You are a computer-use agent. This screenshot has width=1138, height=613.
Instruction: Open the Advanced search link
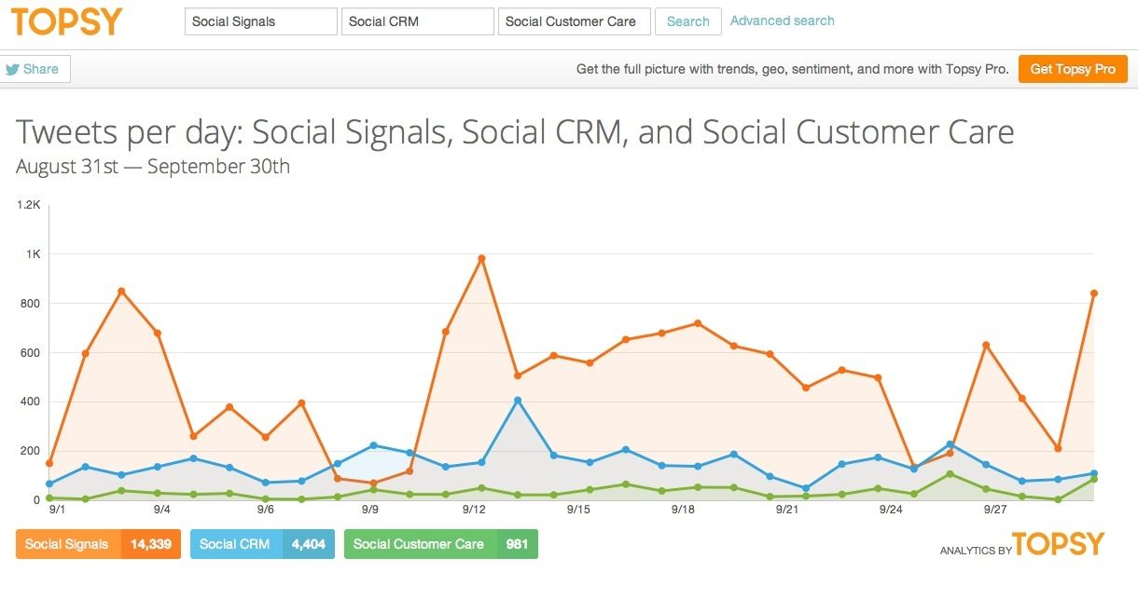coord(782,20)
